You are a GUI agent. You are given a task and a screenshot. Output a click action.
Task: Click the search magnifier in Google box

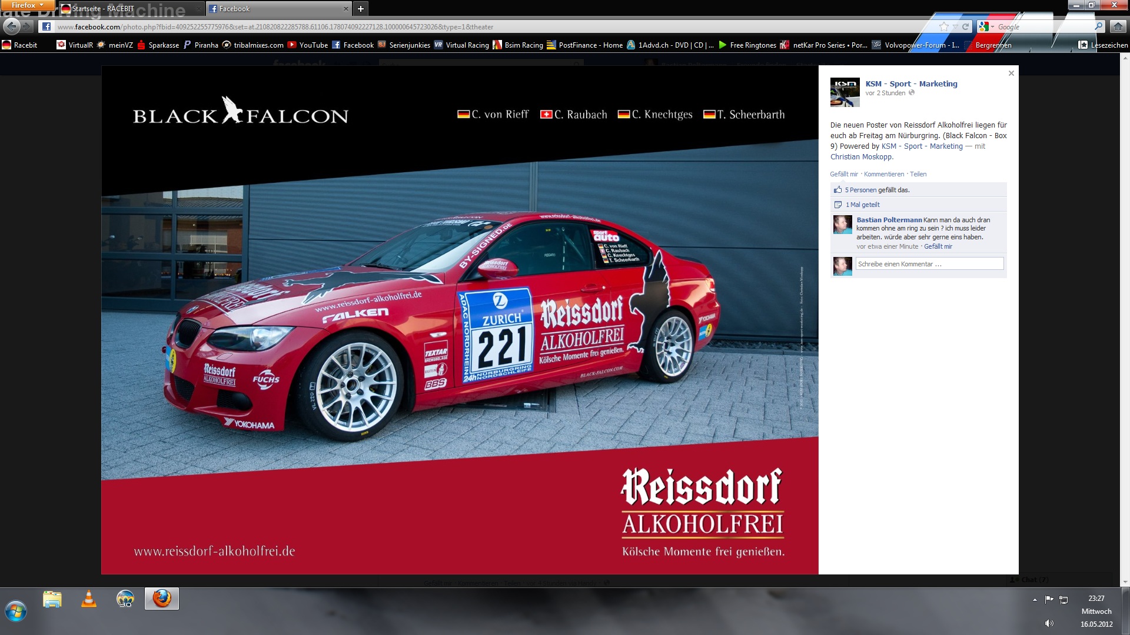click(x=1098, y=26)
